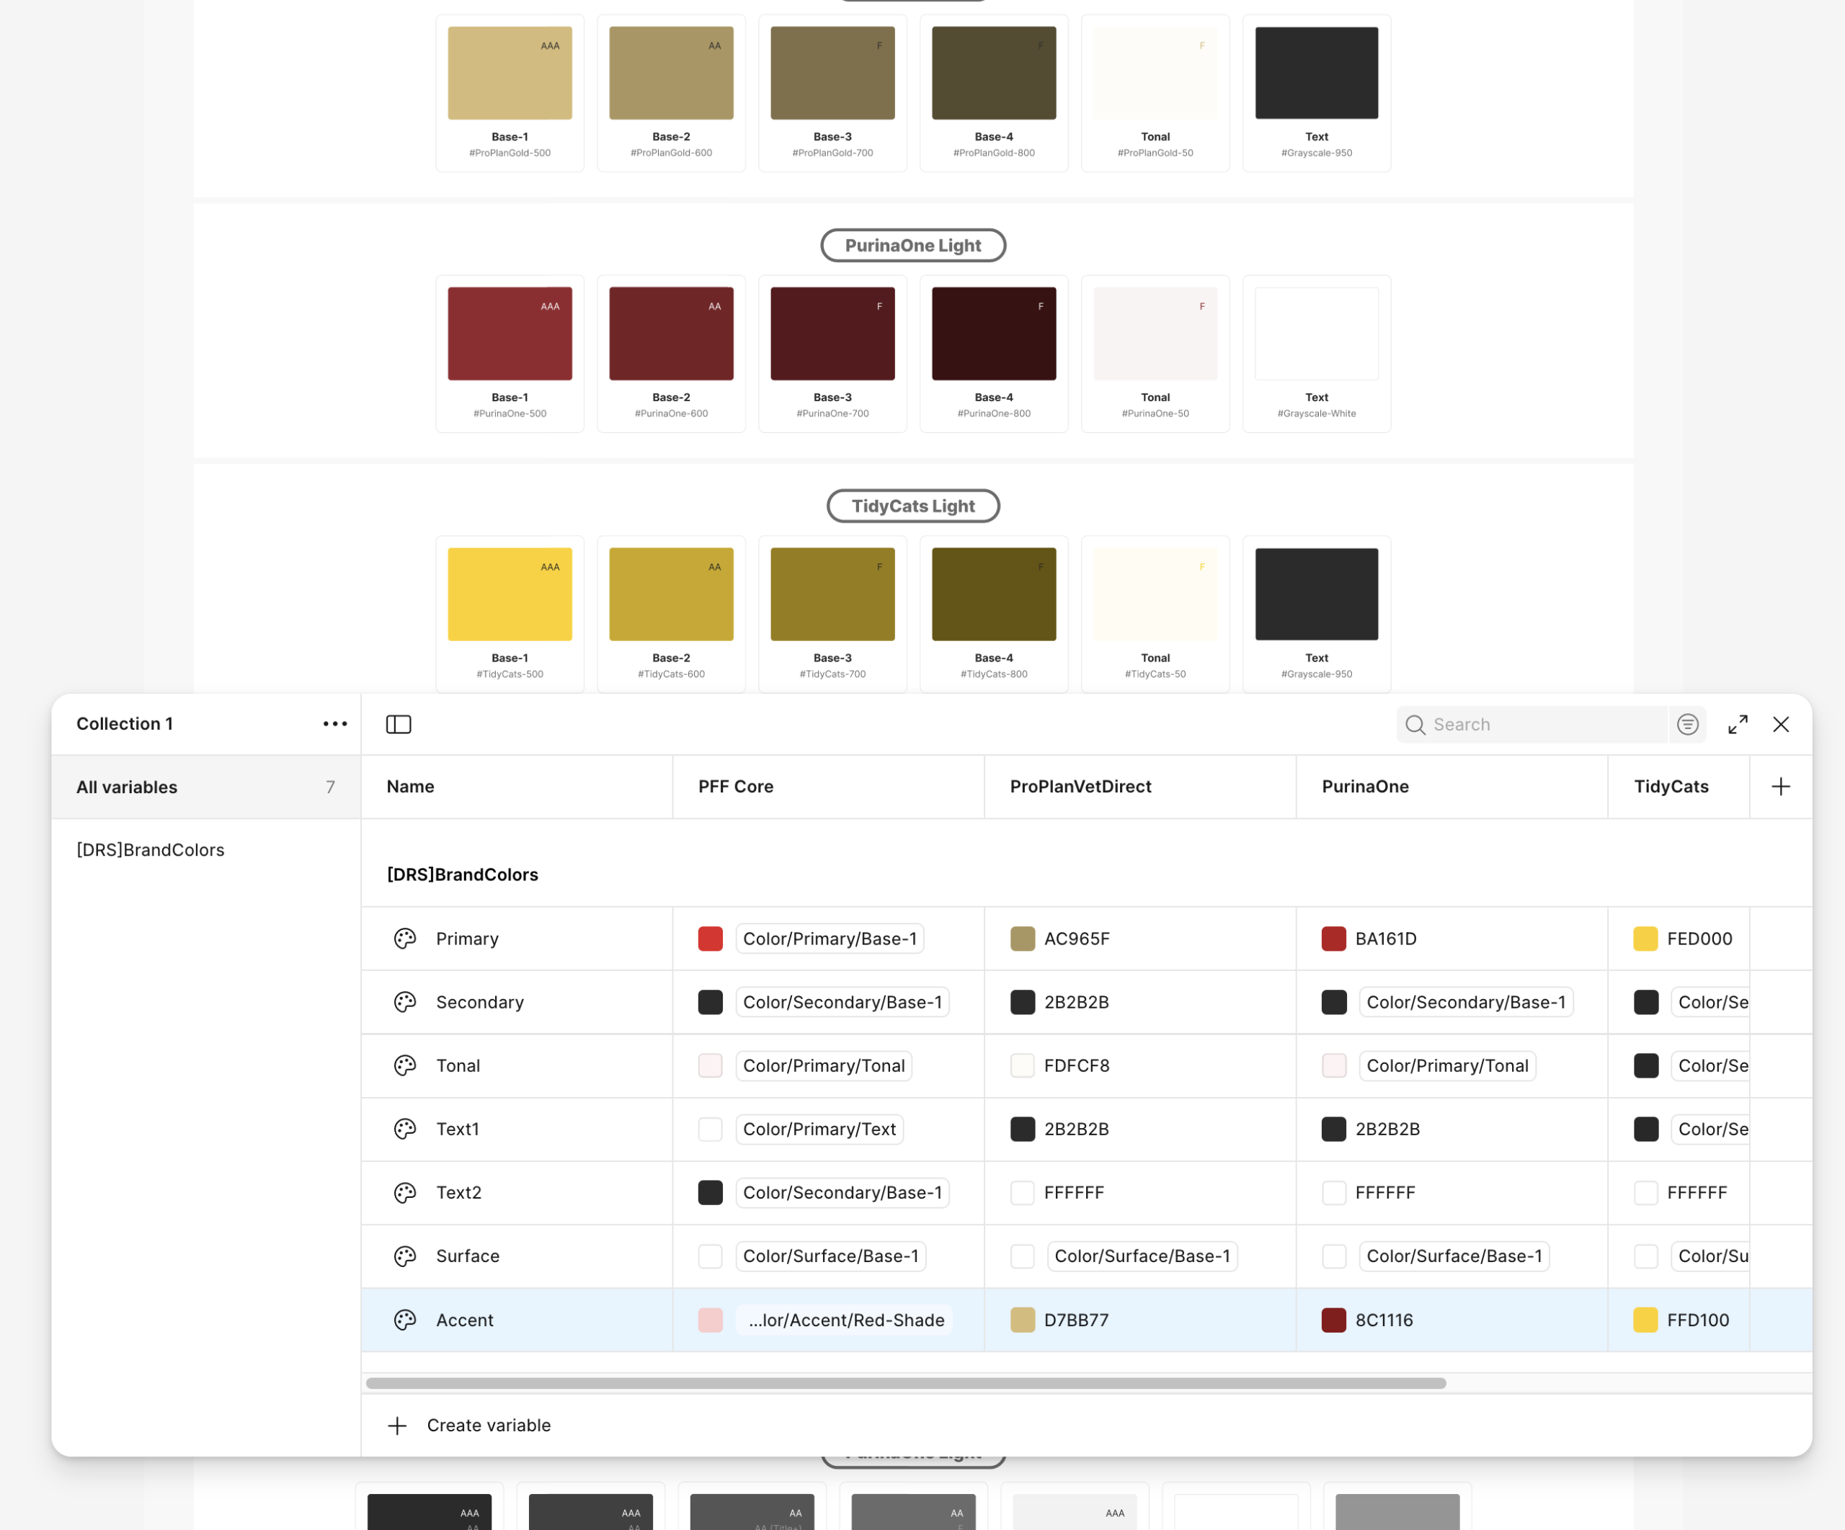1845x1530 pixels.
Task: Toggle the sidebar panel icon
Action: pyautogui.click(x=399, y=725)
